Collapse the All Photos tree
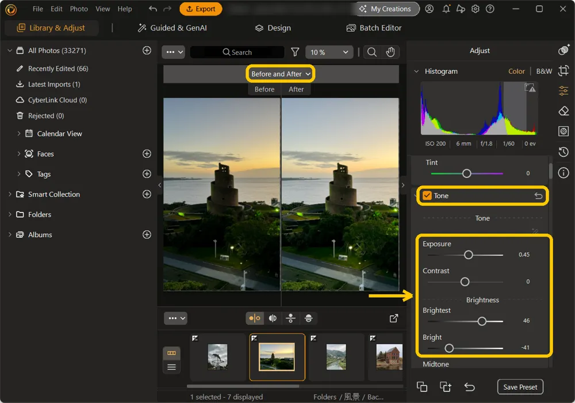Screen dimensions: 575x403 coord(10,50)
